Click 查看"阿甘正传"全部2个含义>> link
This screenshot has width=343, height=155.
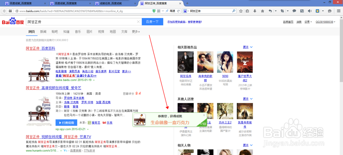76,76
